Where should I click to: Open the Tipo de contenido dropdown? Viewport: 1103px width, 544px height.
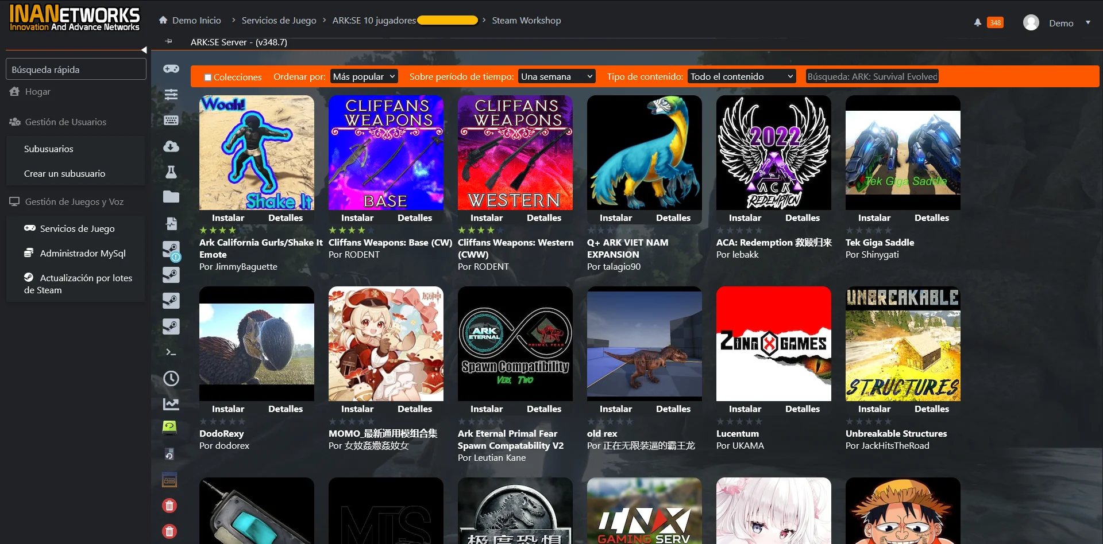(741, 76)
